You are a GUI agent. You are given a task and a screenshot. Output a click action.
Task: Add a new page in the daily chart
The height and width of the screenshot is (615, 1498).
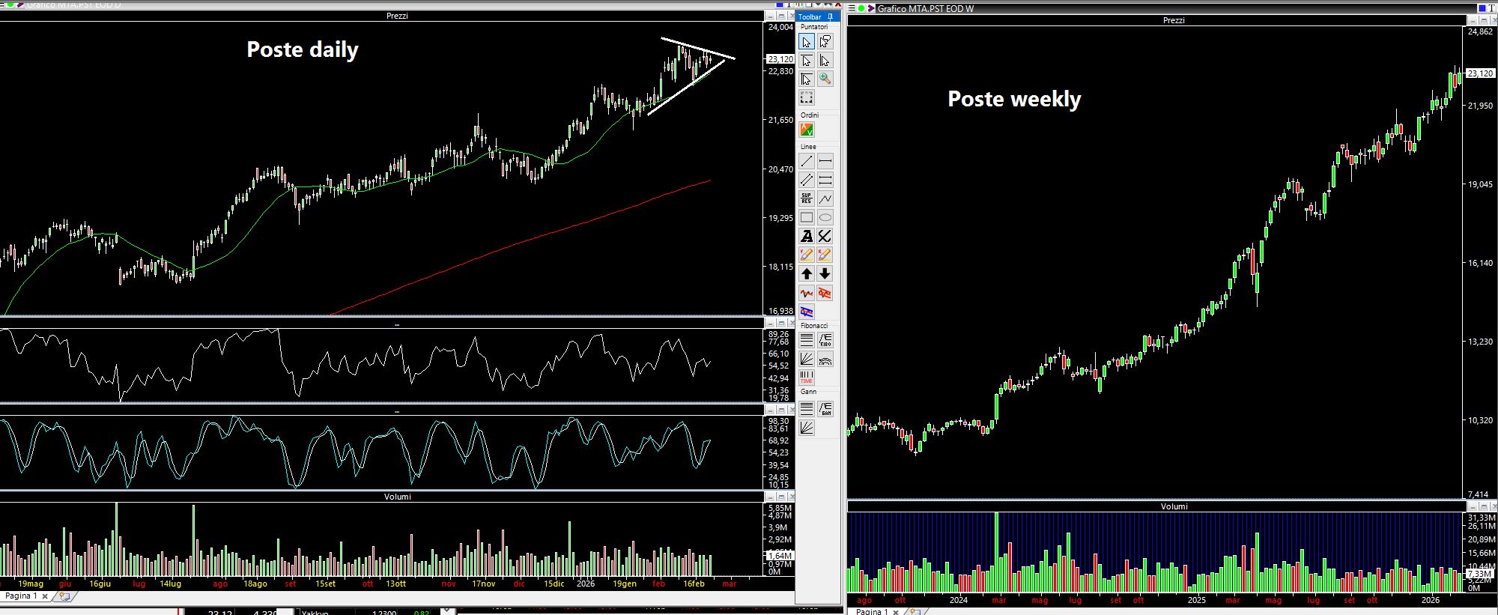point(64,597)
